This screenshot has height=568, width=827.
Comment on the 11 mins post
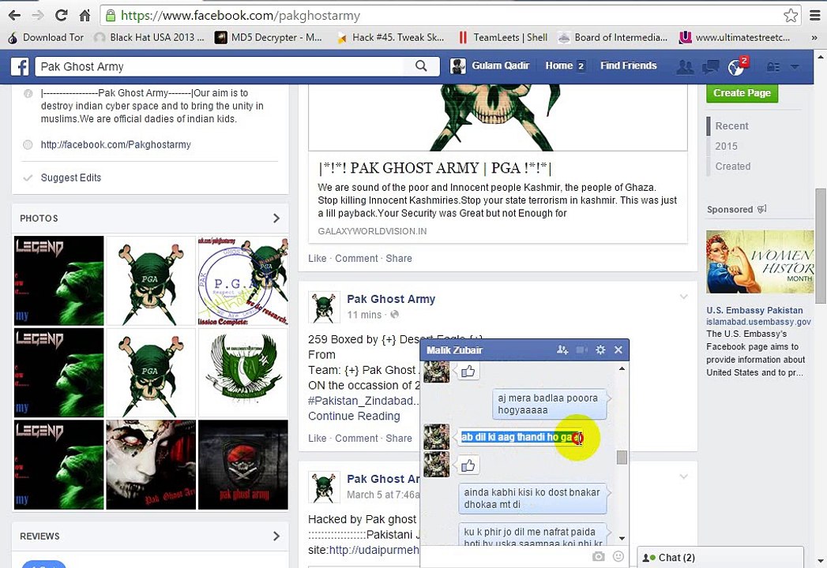pos(356,439)
